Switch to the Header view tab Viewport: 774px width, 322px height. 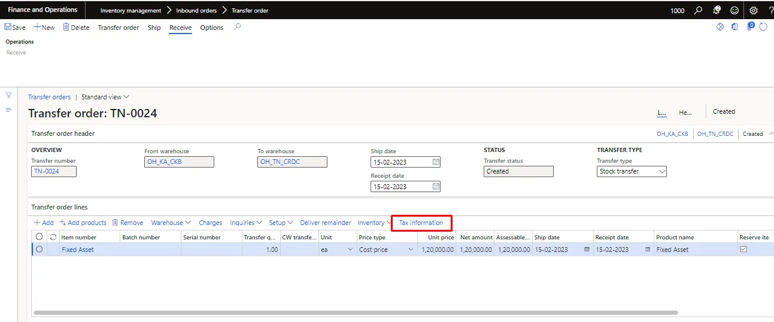685,112
